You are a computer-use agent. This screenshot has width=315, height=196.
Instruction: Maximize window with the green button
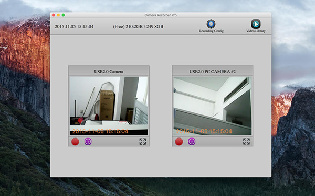tap(63, 15)
